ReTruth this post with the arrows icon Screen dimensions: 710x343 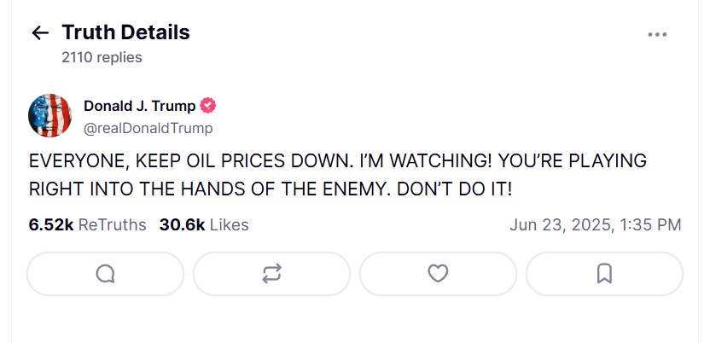coord(271,274)
